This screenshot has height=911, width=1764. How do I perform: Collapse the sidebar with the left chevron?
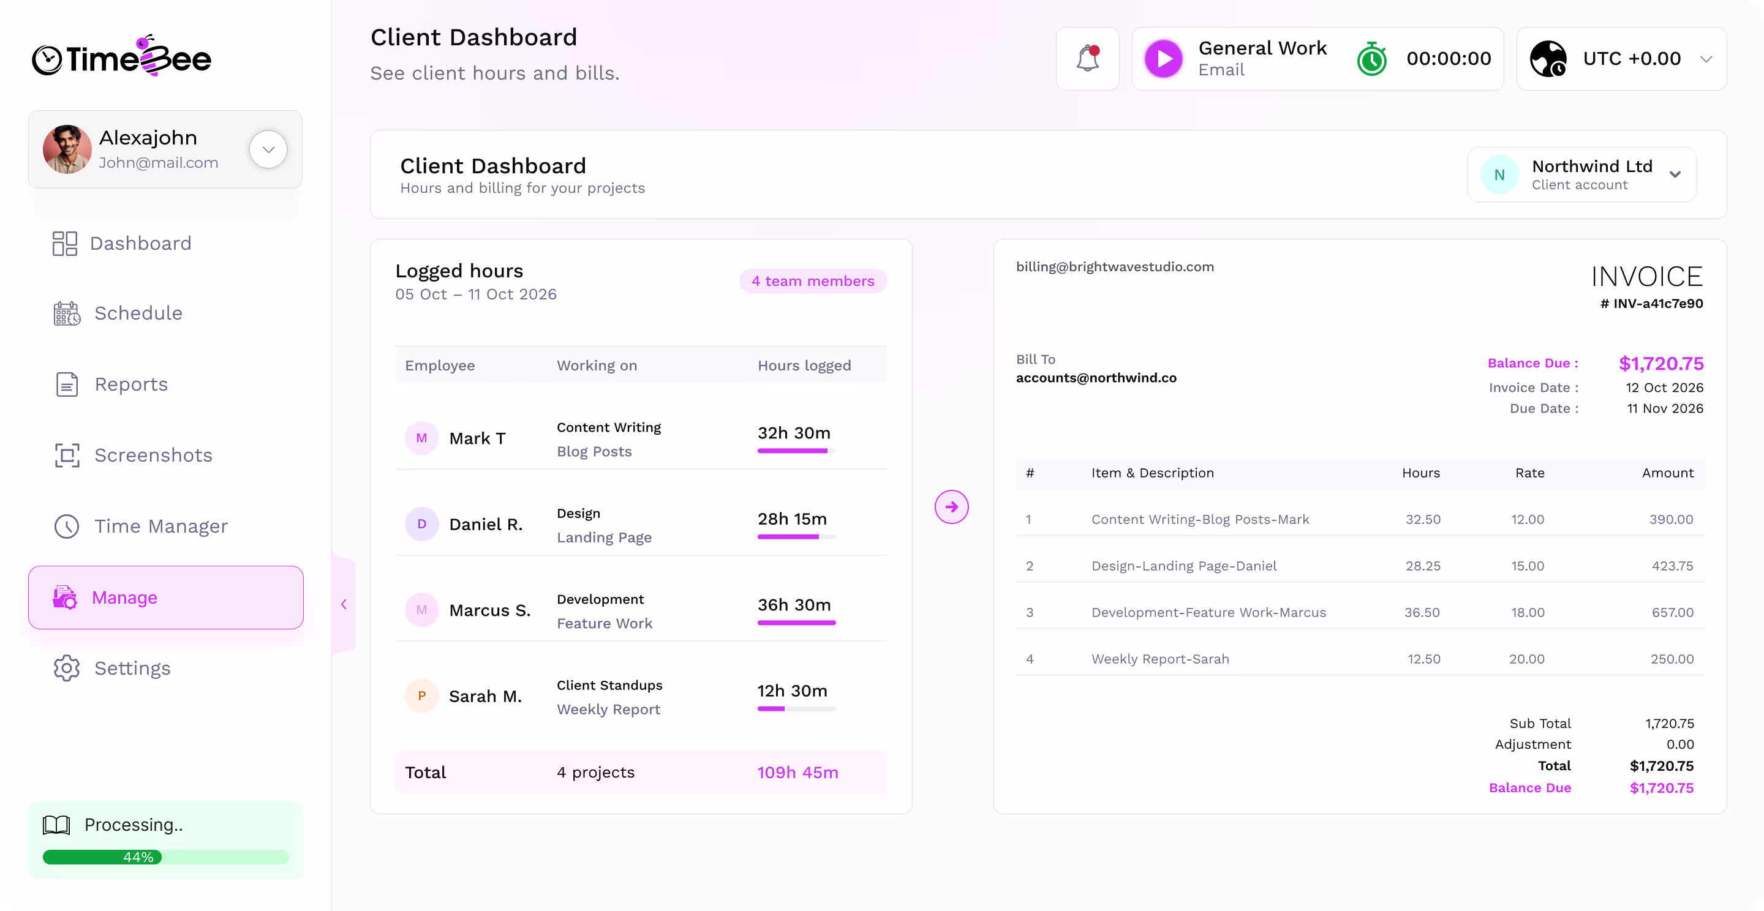point(344,604)
